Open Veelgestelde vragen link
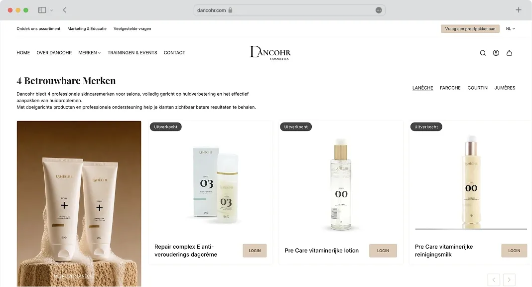 click(x=133, y=29)
